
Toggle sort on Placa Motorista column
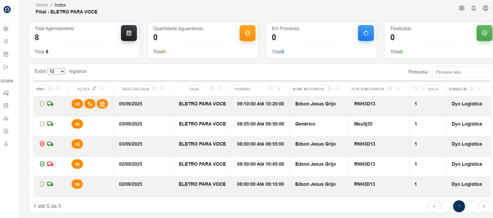[x=390, y=89]
